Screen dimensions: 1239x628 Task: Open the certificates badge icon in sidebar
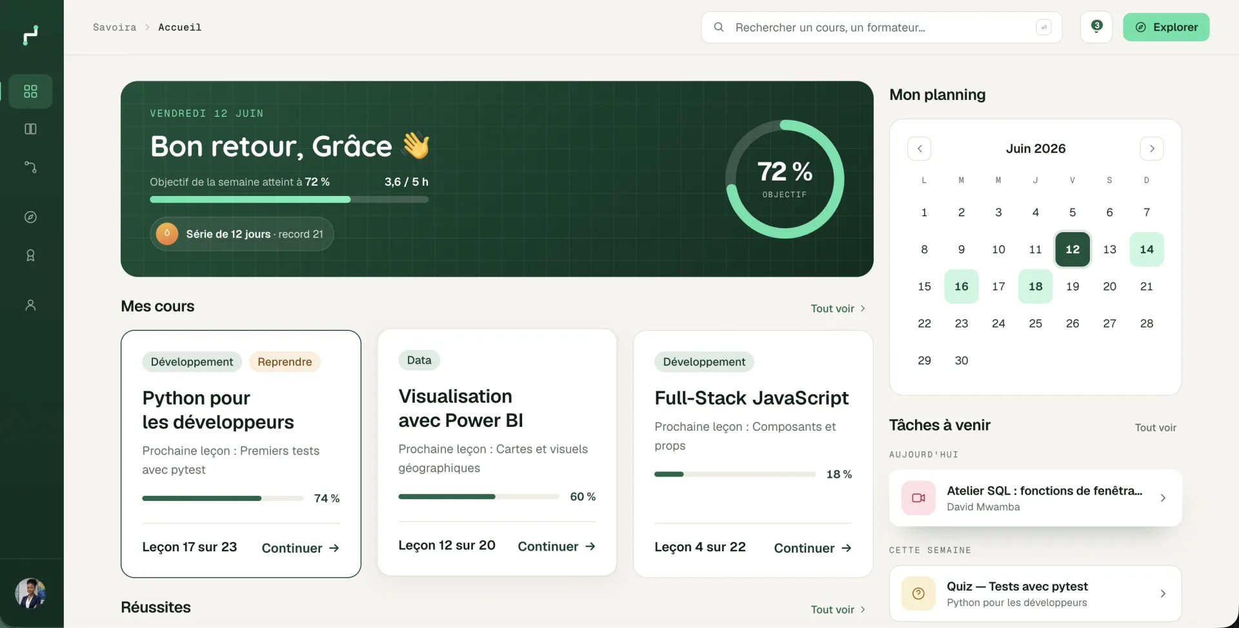[30, 255]
